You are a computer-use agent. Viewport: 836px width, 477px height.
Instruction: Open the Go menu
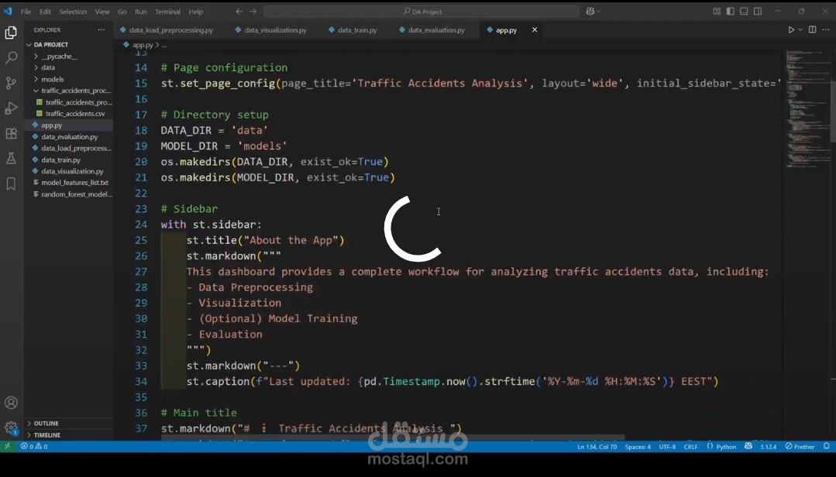(x=122, y=11)
